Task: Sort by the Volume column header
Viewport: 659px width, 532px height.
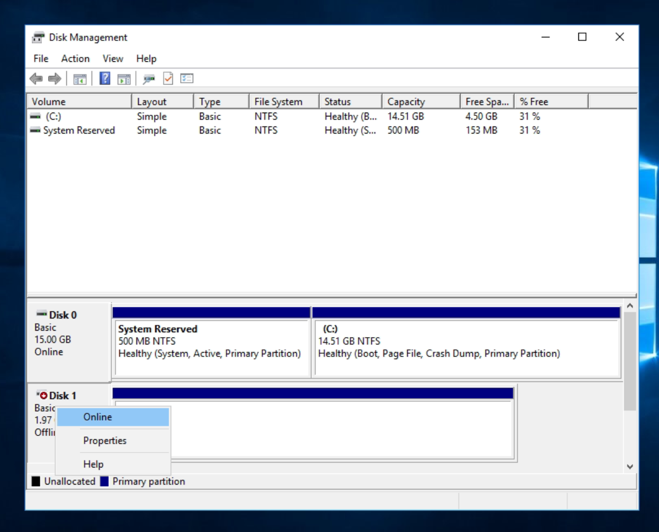Action: coord(80,102)
